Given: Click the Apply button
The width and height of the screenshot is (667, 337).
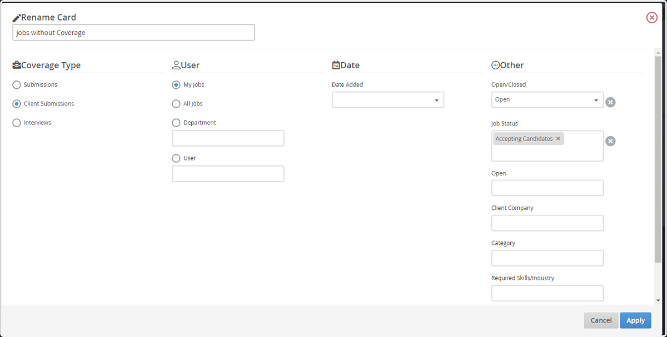Looking at the screenshot, I should pos(635,320).
